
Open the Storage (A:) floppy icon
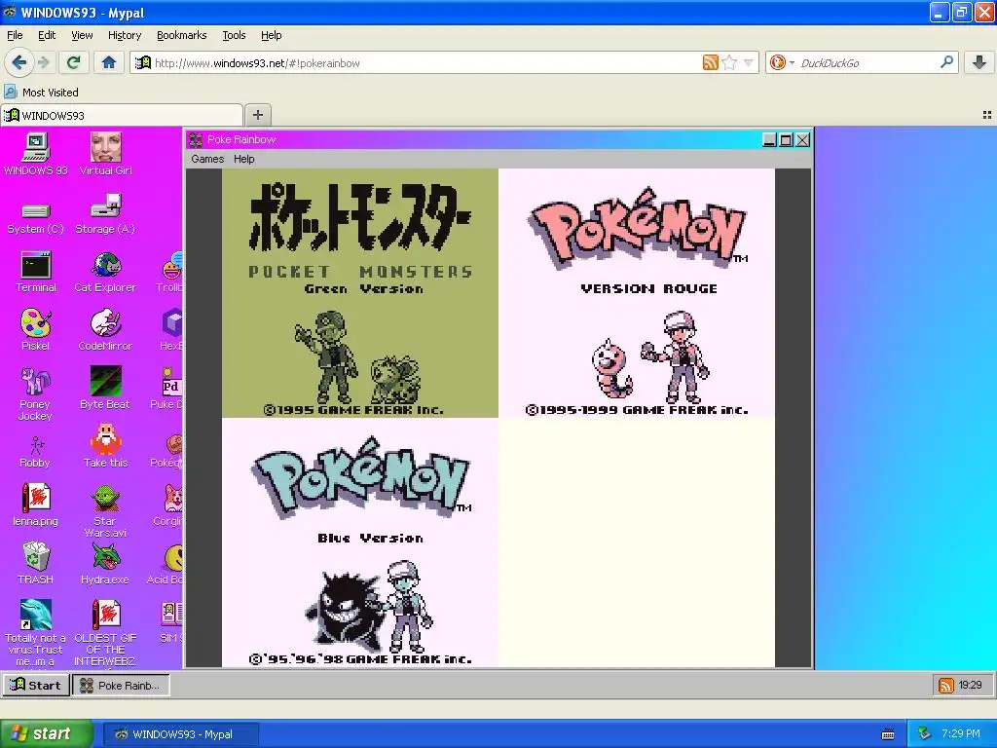pos(105,213)
